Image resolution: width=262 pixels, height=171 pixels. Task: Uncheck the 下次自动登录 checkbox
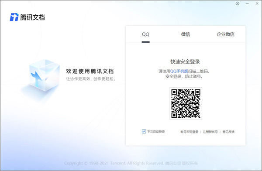point(144,131)
